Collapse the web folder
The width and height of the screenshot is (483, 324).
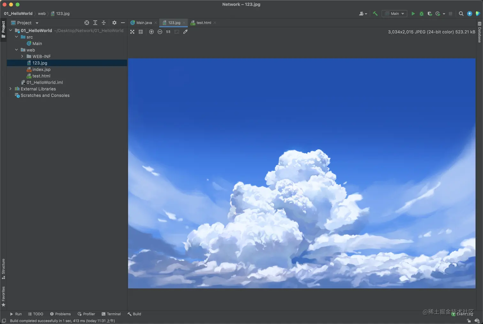pos(17,50)
